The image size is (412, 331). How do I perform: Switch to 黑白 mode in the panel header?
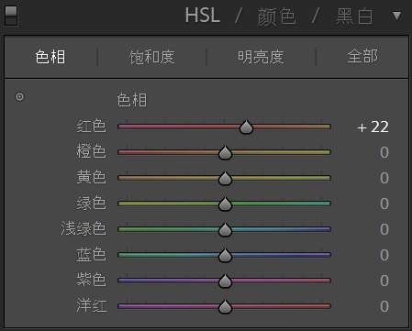point(354,17)
